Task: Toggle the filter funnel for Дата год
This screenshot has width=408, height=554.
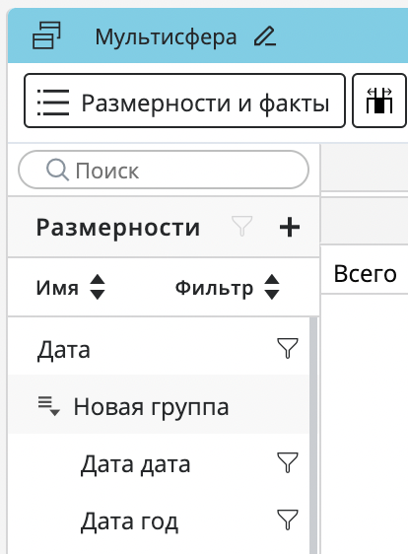Action: [x=288, y=519]
